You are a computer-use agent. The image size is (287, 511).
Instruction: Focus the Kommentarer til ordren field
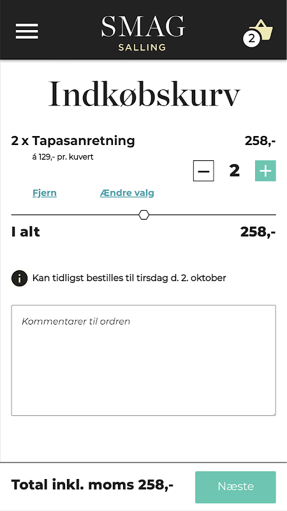pyautogui.click(x=143, y=360)
